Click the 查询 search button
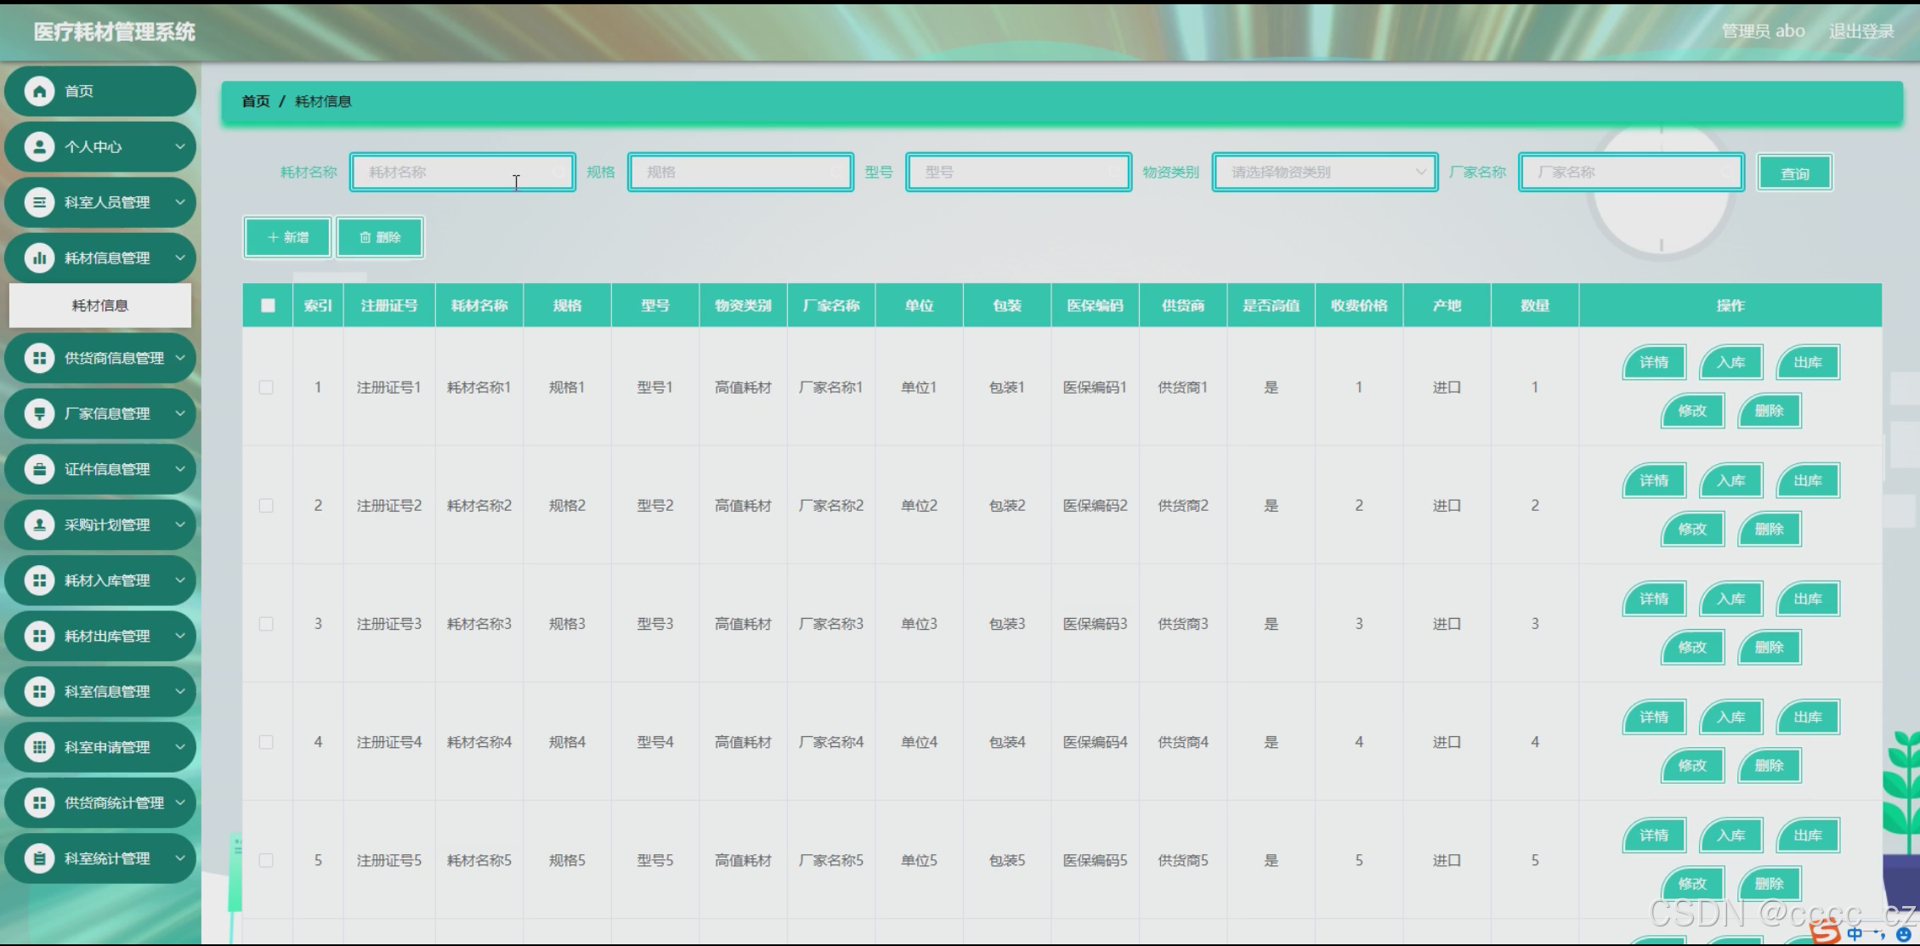1920x946 pixels. point(1794,173)
